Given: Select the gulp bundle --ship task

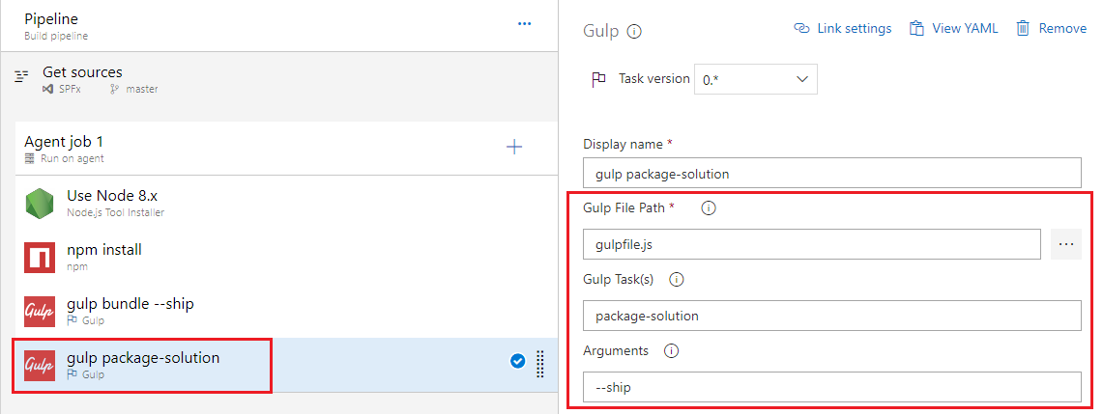Looking at the screenshot, I should [131, 311].
